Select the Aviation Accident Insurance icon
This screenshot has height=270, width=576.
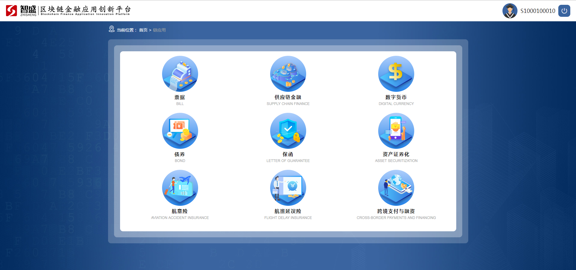(180, 188)
